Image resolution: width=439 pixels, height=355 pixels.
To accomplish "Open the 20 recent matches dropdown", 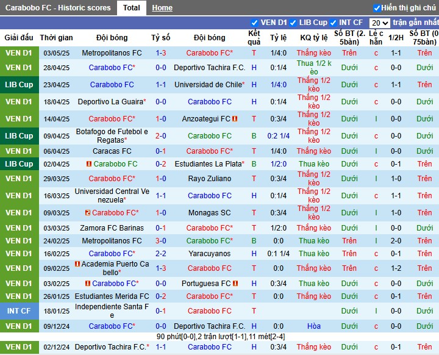I will (x=379, y=23).
